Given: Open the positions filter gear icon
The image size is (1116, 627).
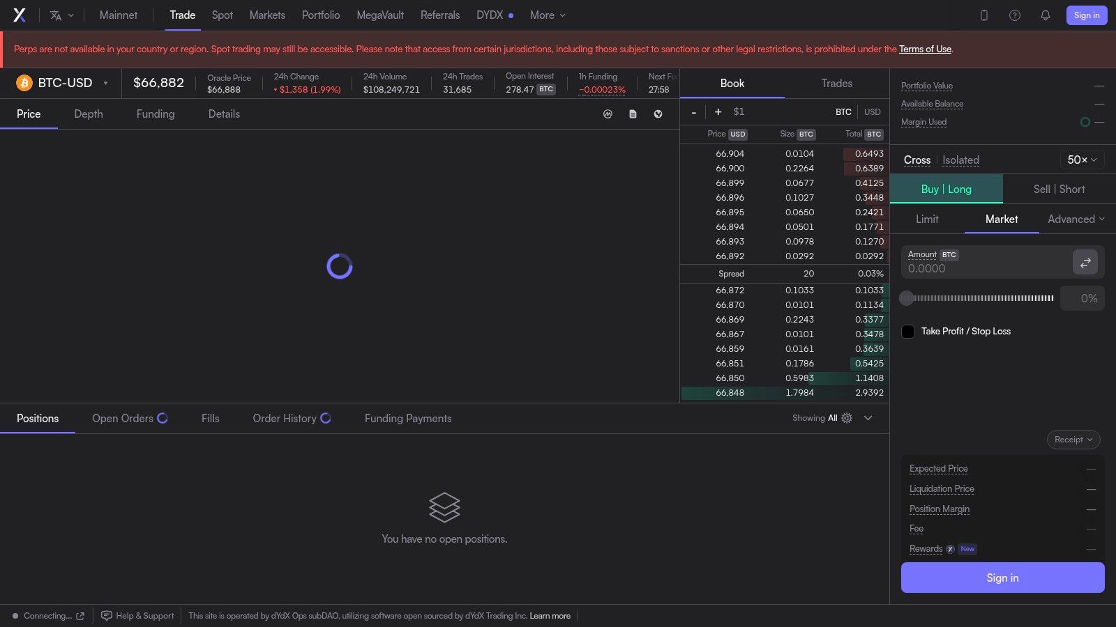Looking at the screenshot, I should click(847, 418).
